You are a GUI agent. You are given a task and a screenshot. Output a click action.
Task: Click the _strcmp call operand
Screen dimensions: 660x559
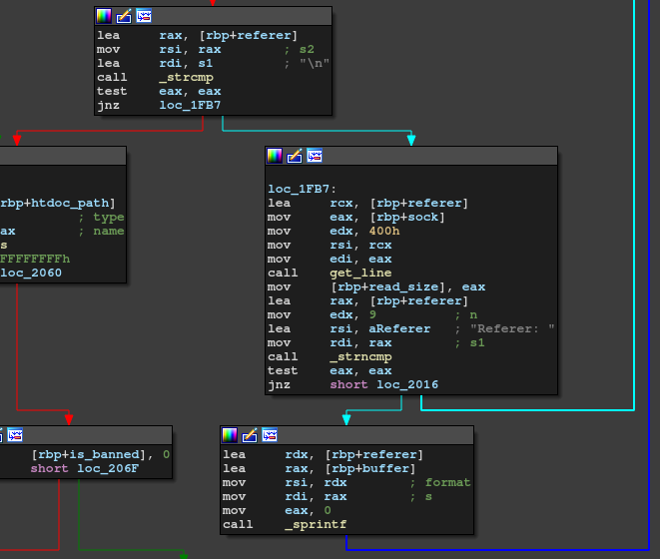point(186,77)
